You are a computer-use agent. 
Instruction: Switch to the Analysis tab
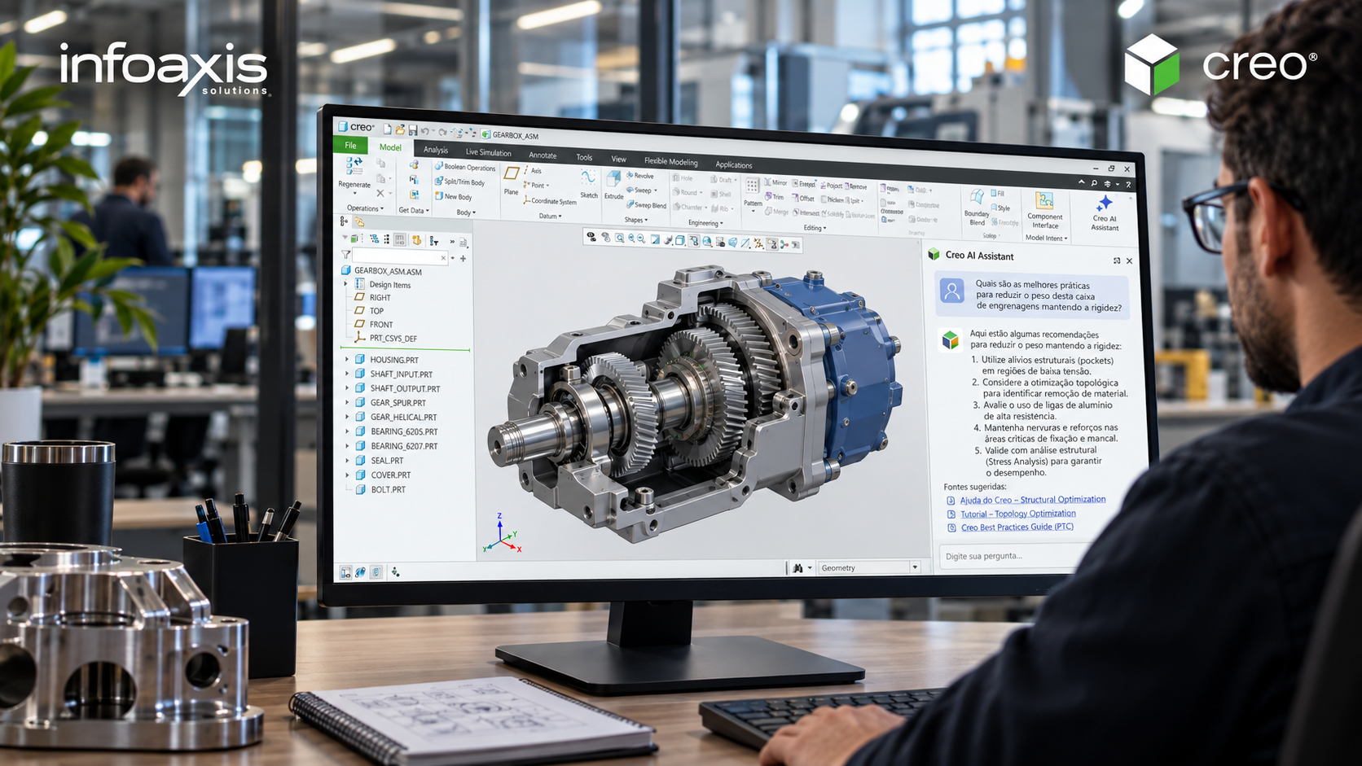point(436,150)
